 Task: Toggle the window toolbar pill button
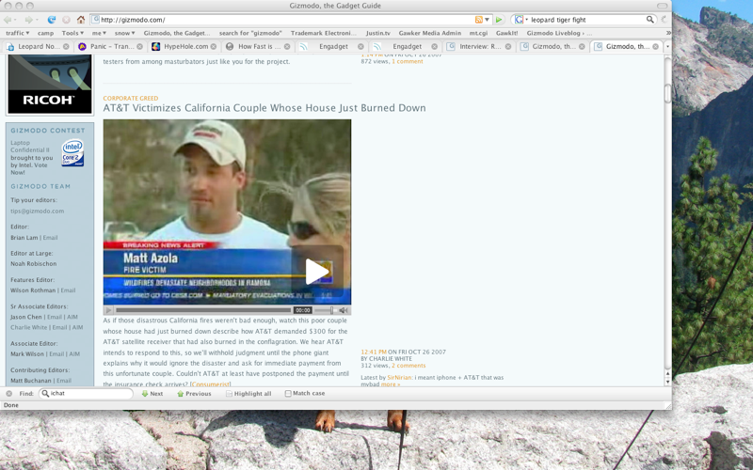tap(663, 6)
